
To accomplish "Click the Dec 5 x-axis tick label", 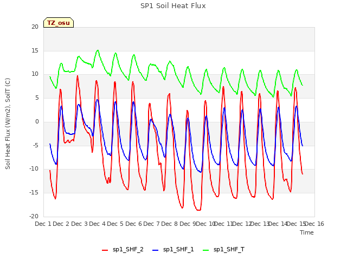I will (115, 224).
